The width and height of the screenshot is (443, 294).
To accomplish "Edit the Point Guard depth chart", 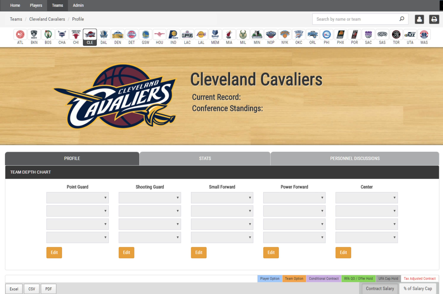I will (54, 253).
